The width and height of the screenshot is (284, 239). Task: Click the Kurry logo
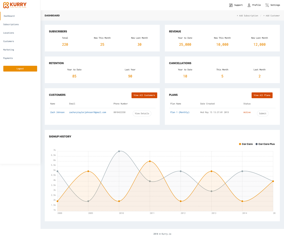click(15, 5)
